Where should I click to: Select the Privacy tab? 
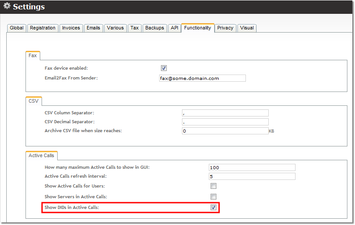point(225,28)
